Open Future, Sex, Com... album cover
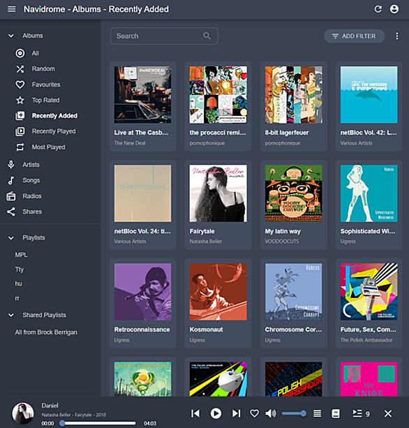Image resolution: width=409 pixels, height=428 pixels. point(369,292)
